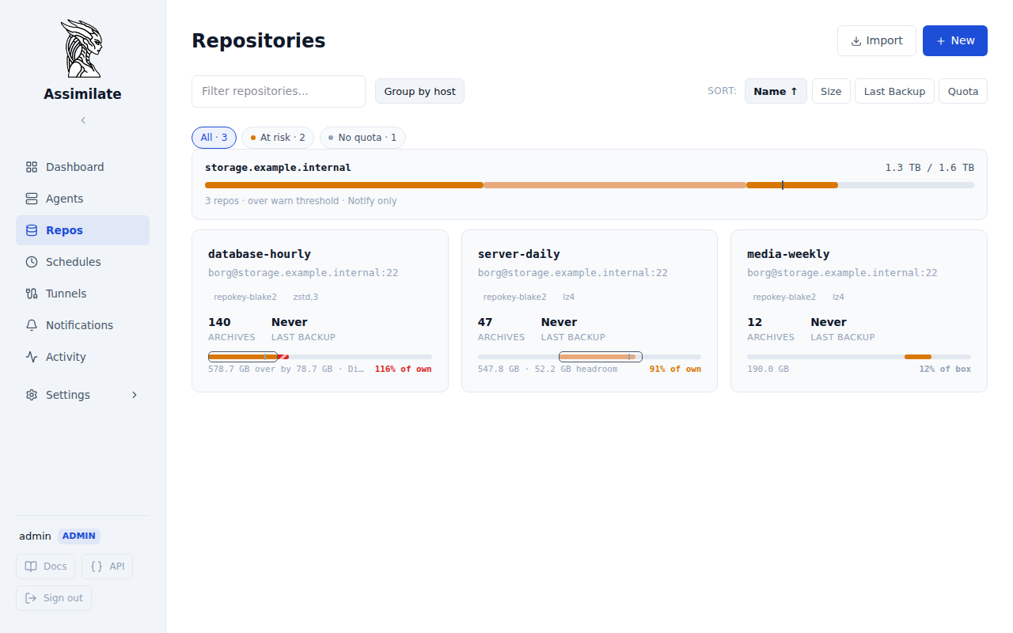
Task: Click the Dashboard grid icon
Action: (x=32, y=167)
